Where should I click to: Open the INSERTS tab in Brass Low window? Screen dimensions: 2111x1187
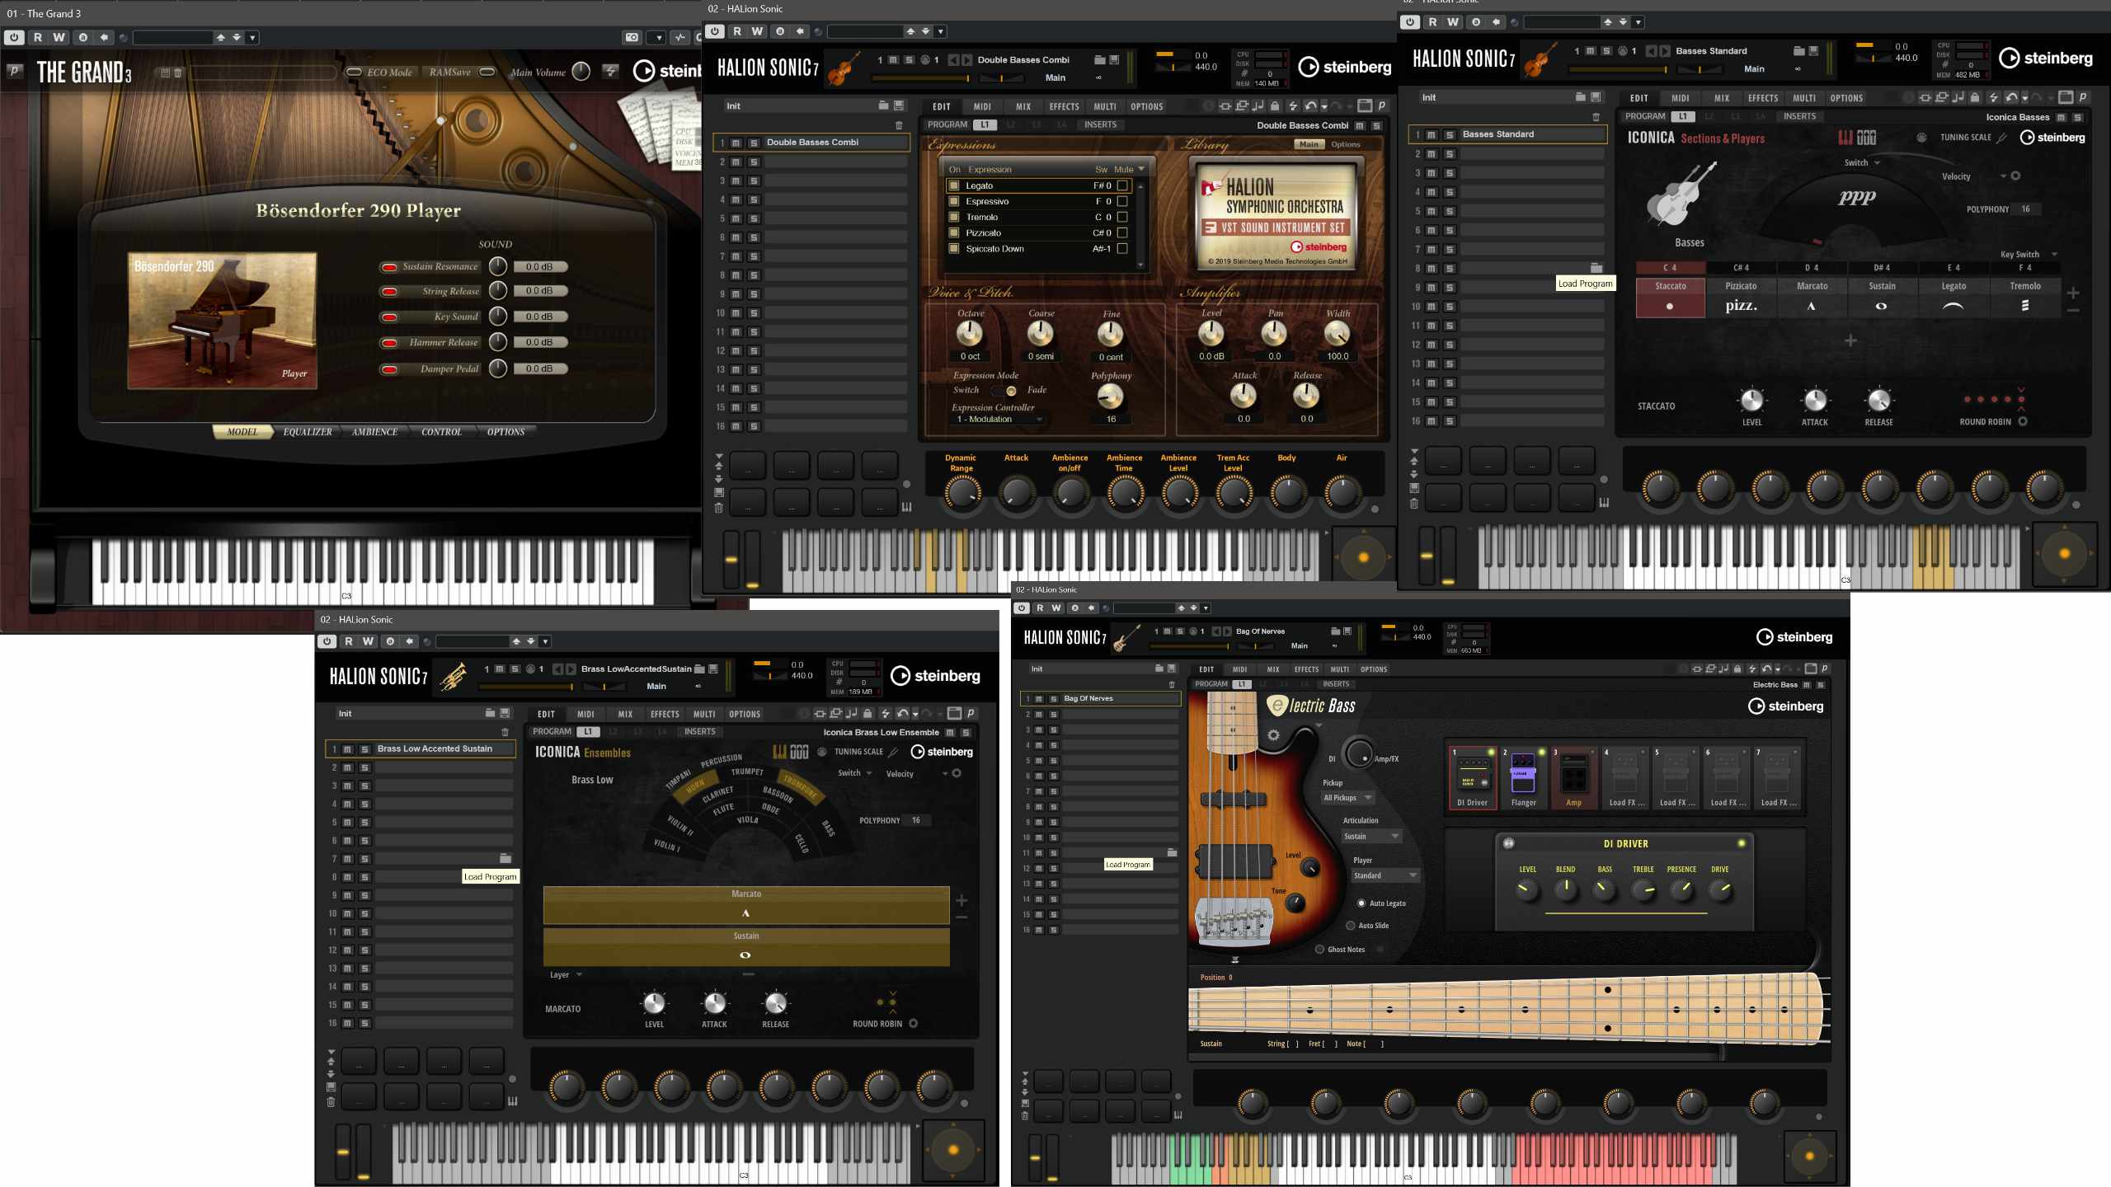pyautogui.click(x=699, y=732)
